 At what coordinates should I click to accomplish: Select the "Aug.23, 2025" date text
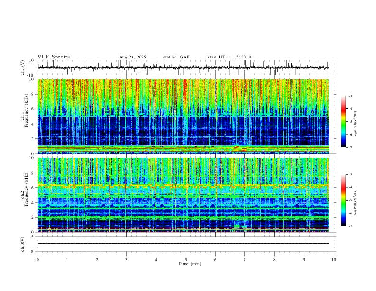[x=132, y=57]
